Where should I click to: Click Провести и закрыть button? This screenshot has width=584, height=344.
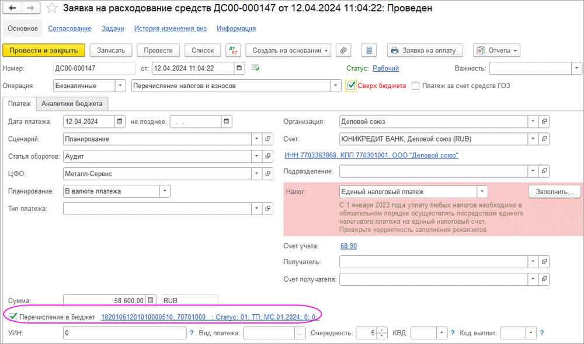point(44,50)
